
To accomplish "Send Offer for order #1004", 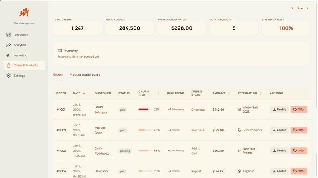I will (299, 171).
